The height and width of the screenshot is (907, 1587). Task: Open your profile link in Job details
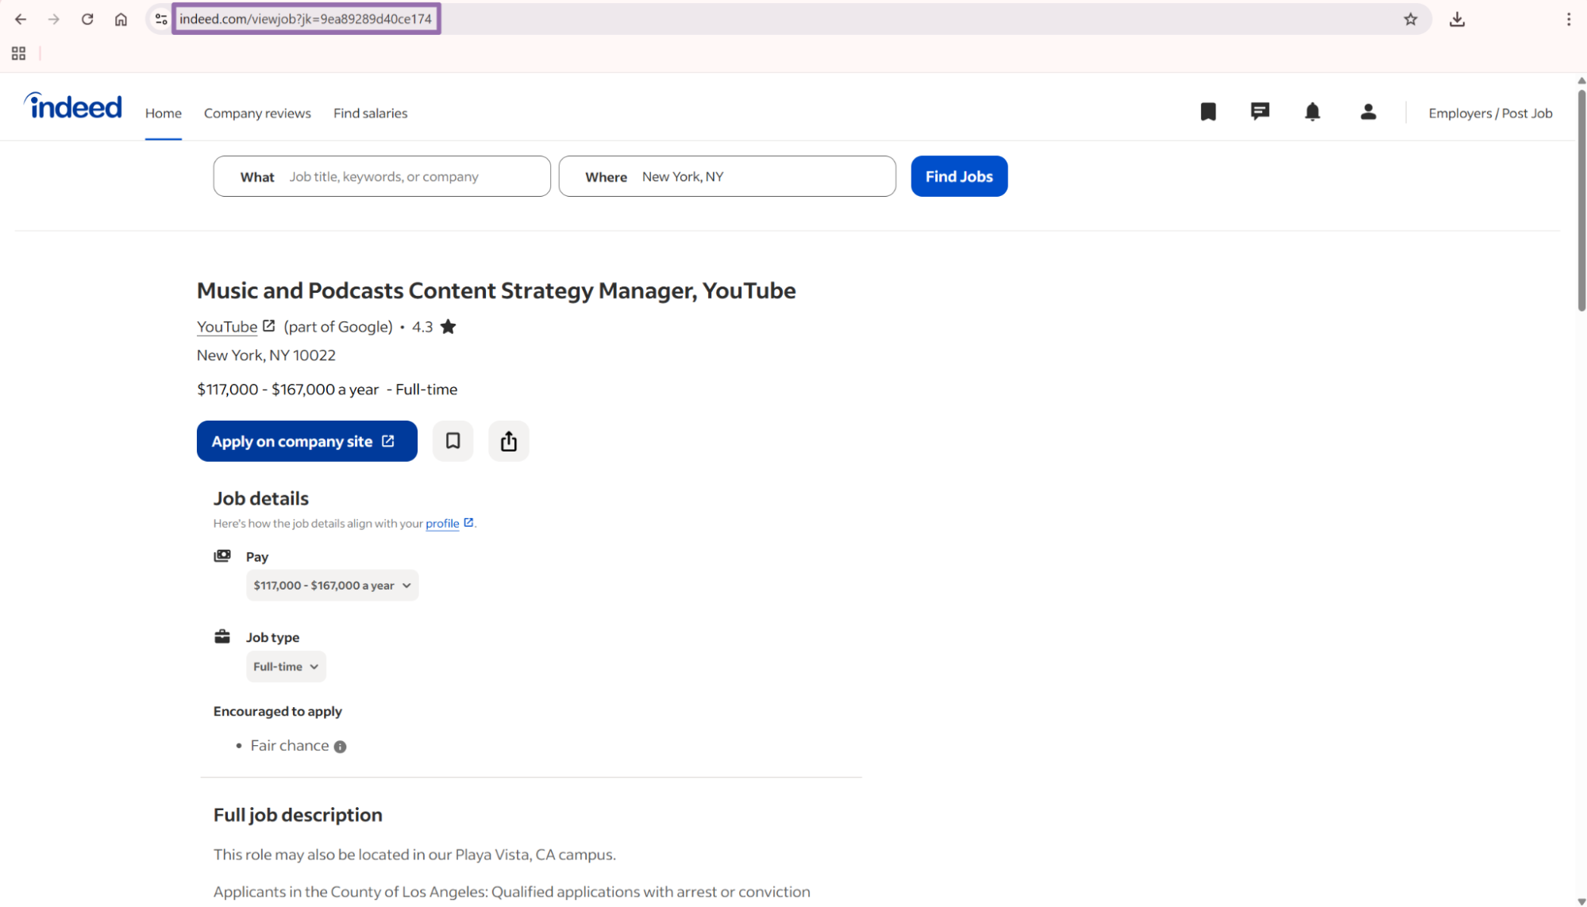click(x=442, y=524)
